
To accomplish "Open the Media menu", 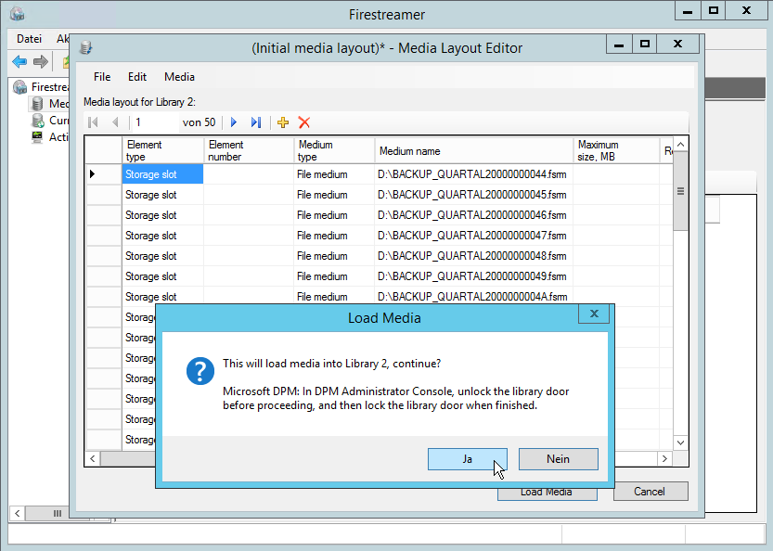I will click(179, 77).
